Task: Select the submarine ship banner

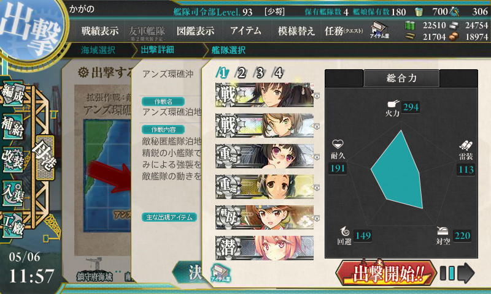Action: (x=265, y=248)
